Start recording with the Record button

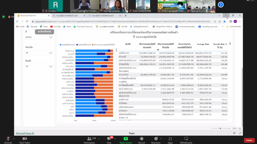(x=141, y=140)
